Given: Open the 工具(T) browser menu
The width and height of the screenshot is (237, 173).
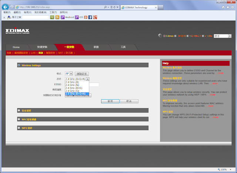Looking at the screenshot, I should [x=53, y=12].
